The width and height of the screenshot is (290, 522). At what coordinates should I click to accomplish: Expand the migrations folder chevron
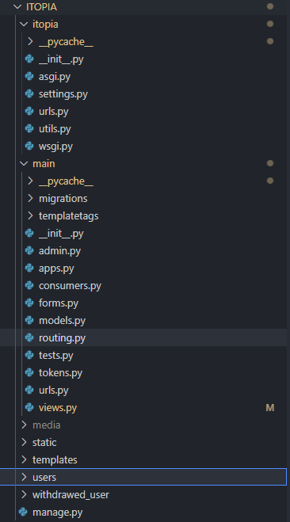click(x=30, y=198)
